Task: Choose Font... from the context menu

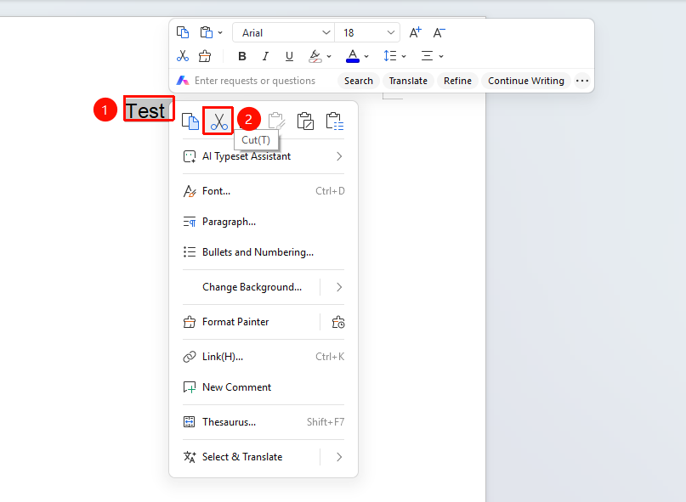Action: pos(264,191)
